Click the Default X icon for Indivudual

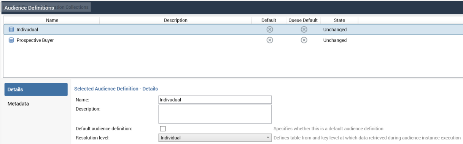click(x=269, y=30)
